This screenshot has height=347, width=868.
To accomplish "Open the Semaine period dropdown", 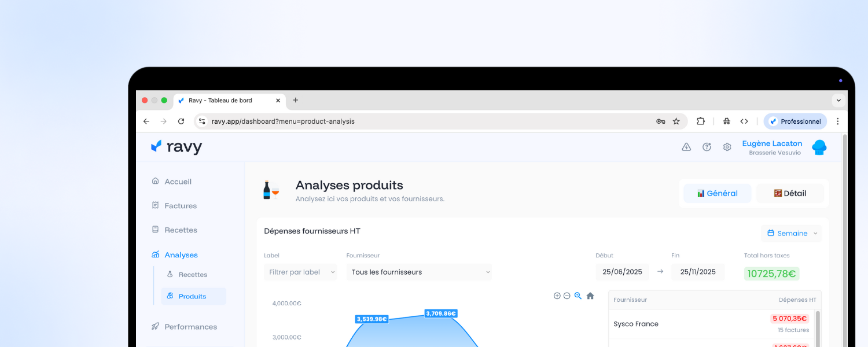I will (792, 233).
